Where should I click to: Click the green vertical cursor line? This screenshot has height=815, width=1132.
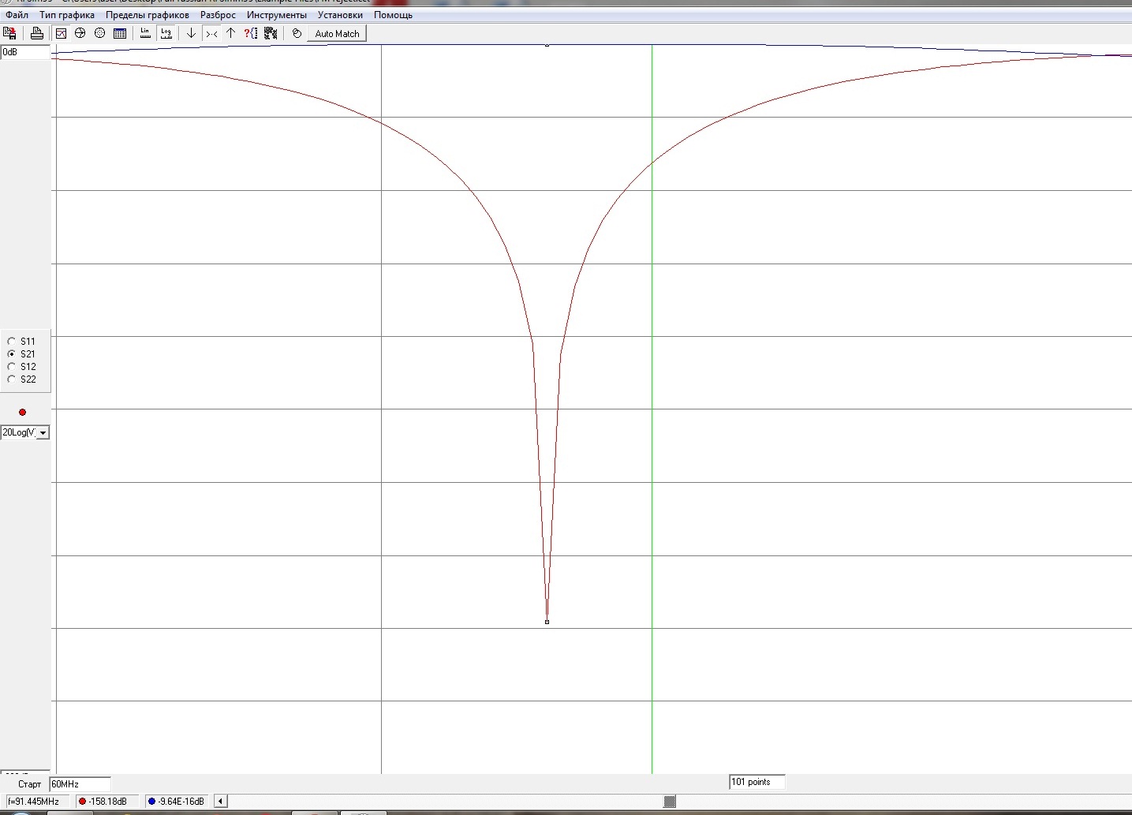point(652,409)
